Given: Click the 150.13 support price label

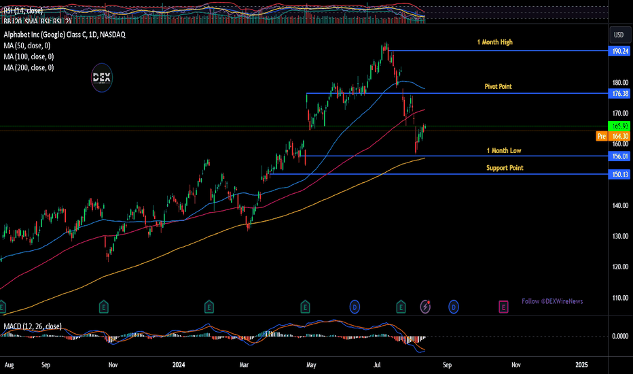Looking at the screenshot, I should 619,174.
